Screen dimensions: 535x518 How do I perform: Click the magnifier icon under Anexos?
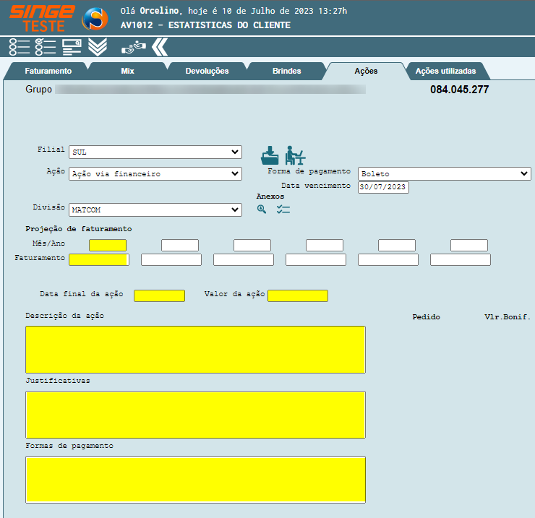(262, 209)
